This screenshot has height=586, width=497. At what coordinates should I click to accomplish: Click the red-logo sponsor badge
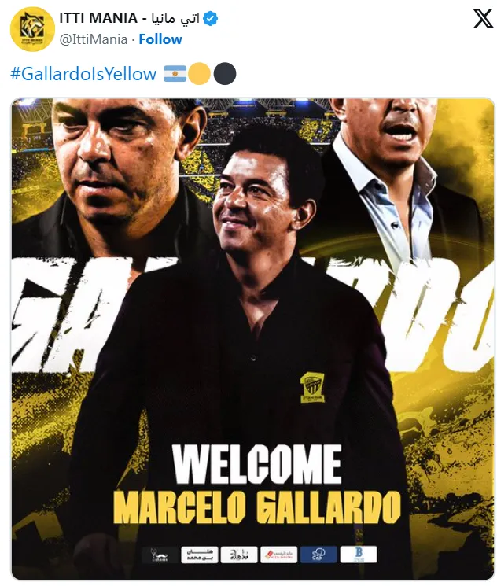pyautogui.click(x=278, y=555)
